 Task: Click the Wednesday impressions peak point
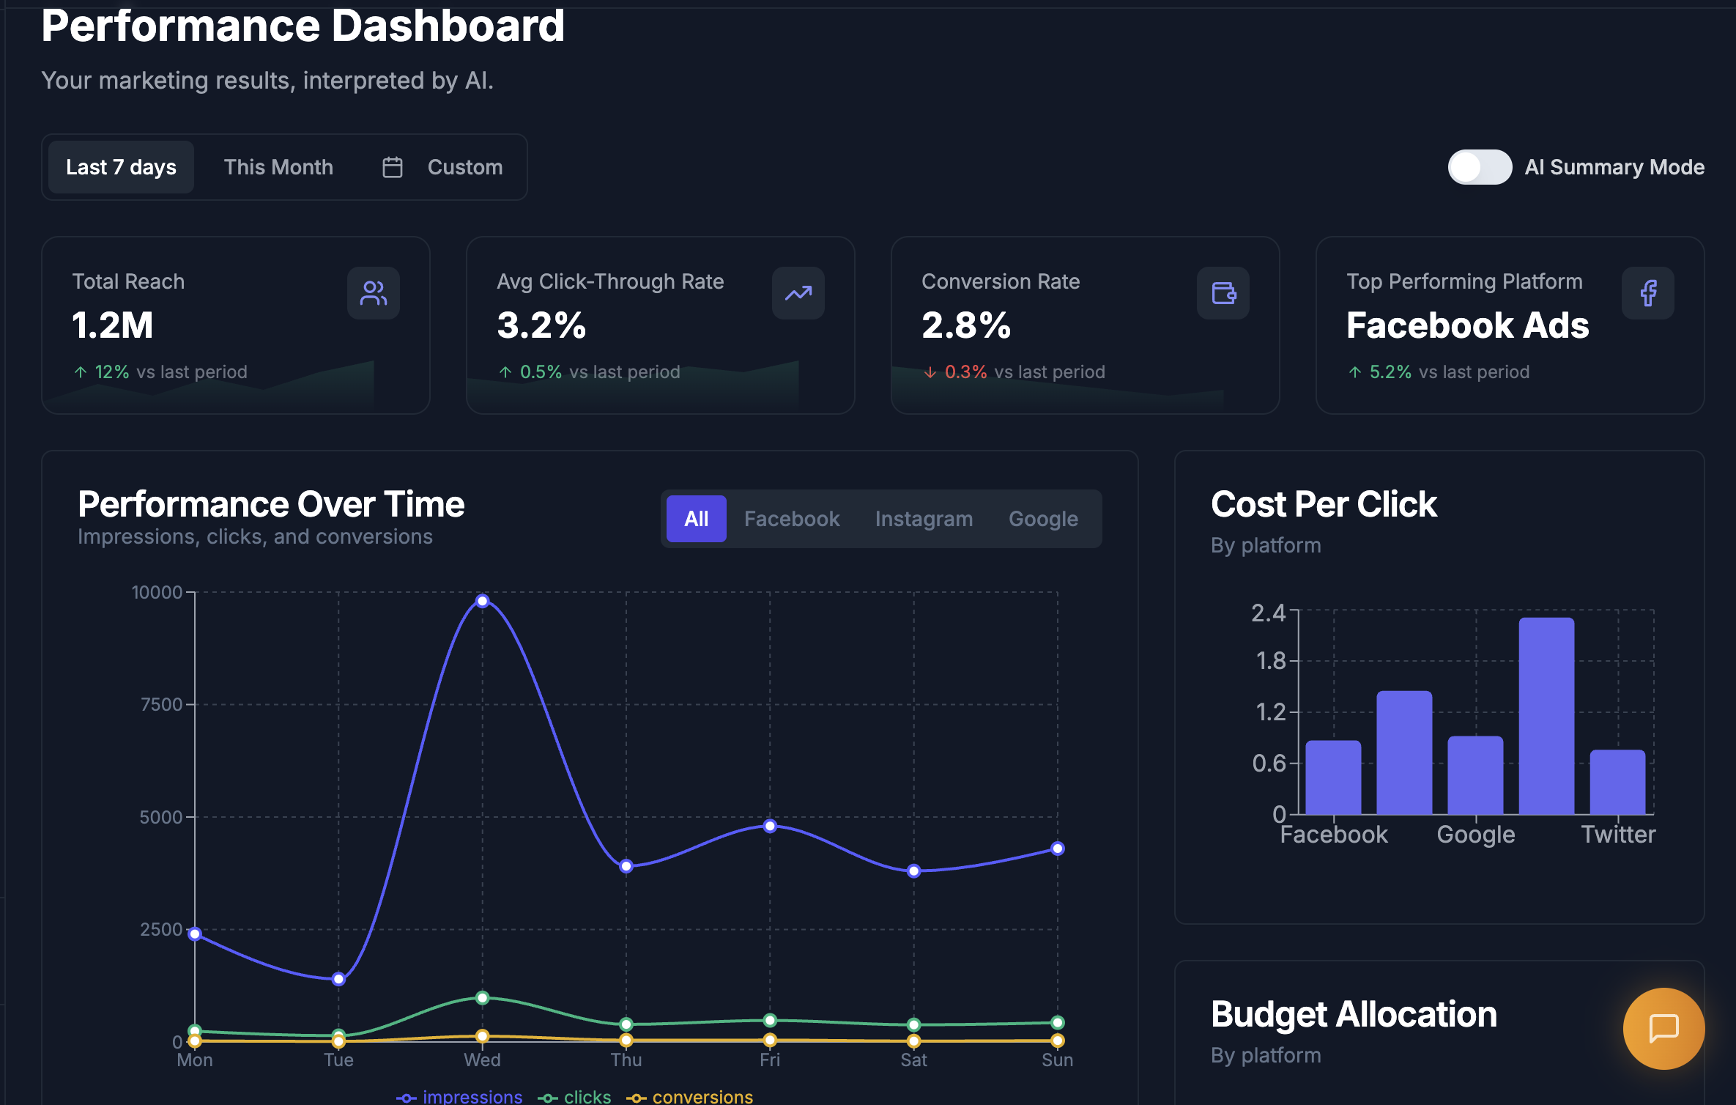[x=482, y=601]
